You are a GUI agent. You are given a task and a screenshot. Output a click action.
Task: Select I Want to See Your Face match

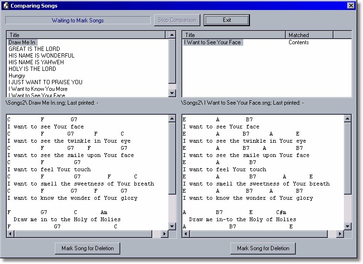213,42
